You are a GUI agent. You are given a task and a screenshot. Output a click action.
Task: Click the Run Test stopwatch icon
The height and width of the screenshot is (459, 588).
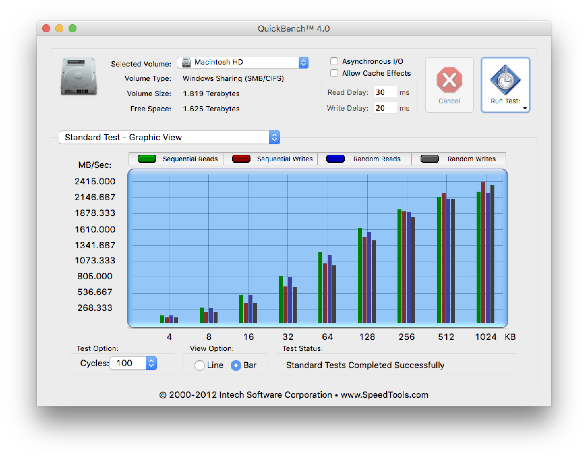[505, 80]
